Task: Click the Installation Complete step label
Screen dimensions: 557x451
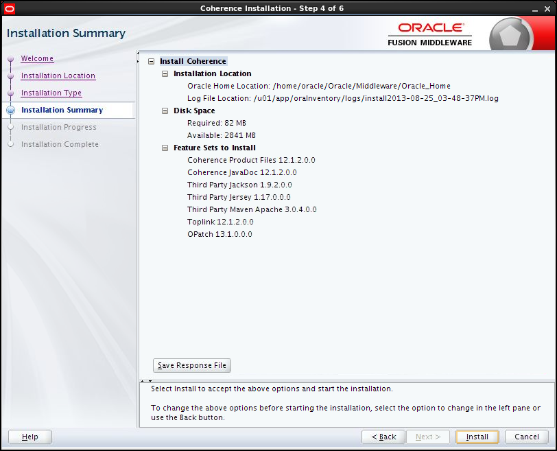Action: point(60,144)
